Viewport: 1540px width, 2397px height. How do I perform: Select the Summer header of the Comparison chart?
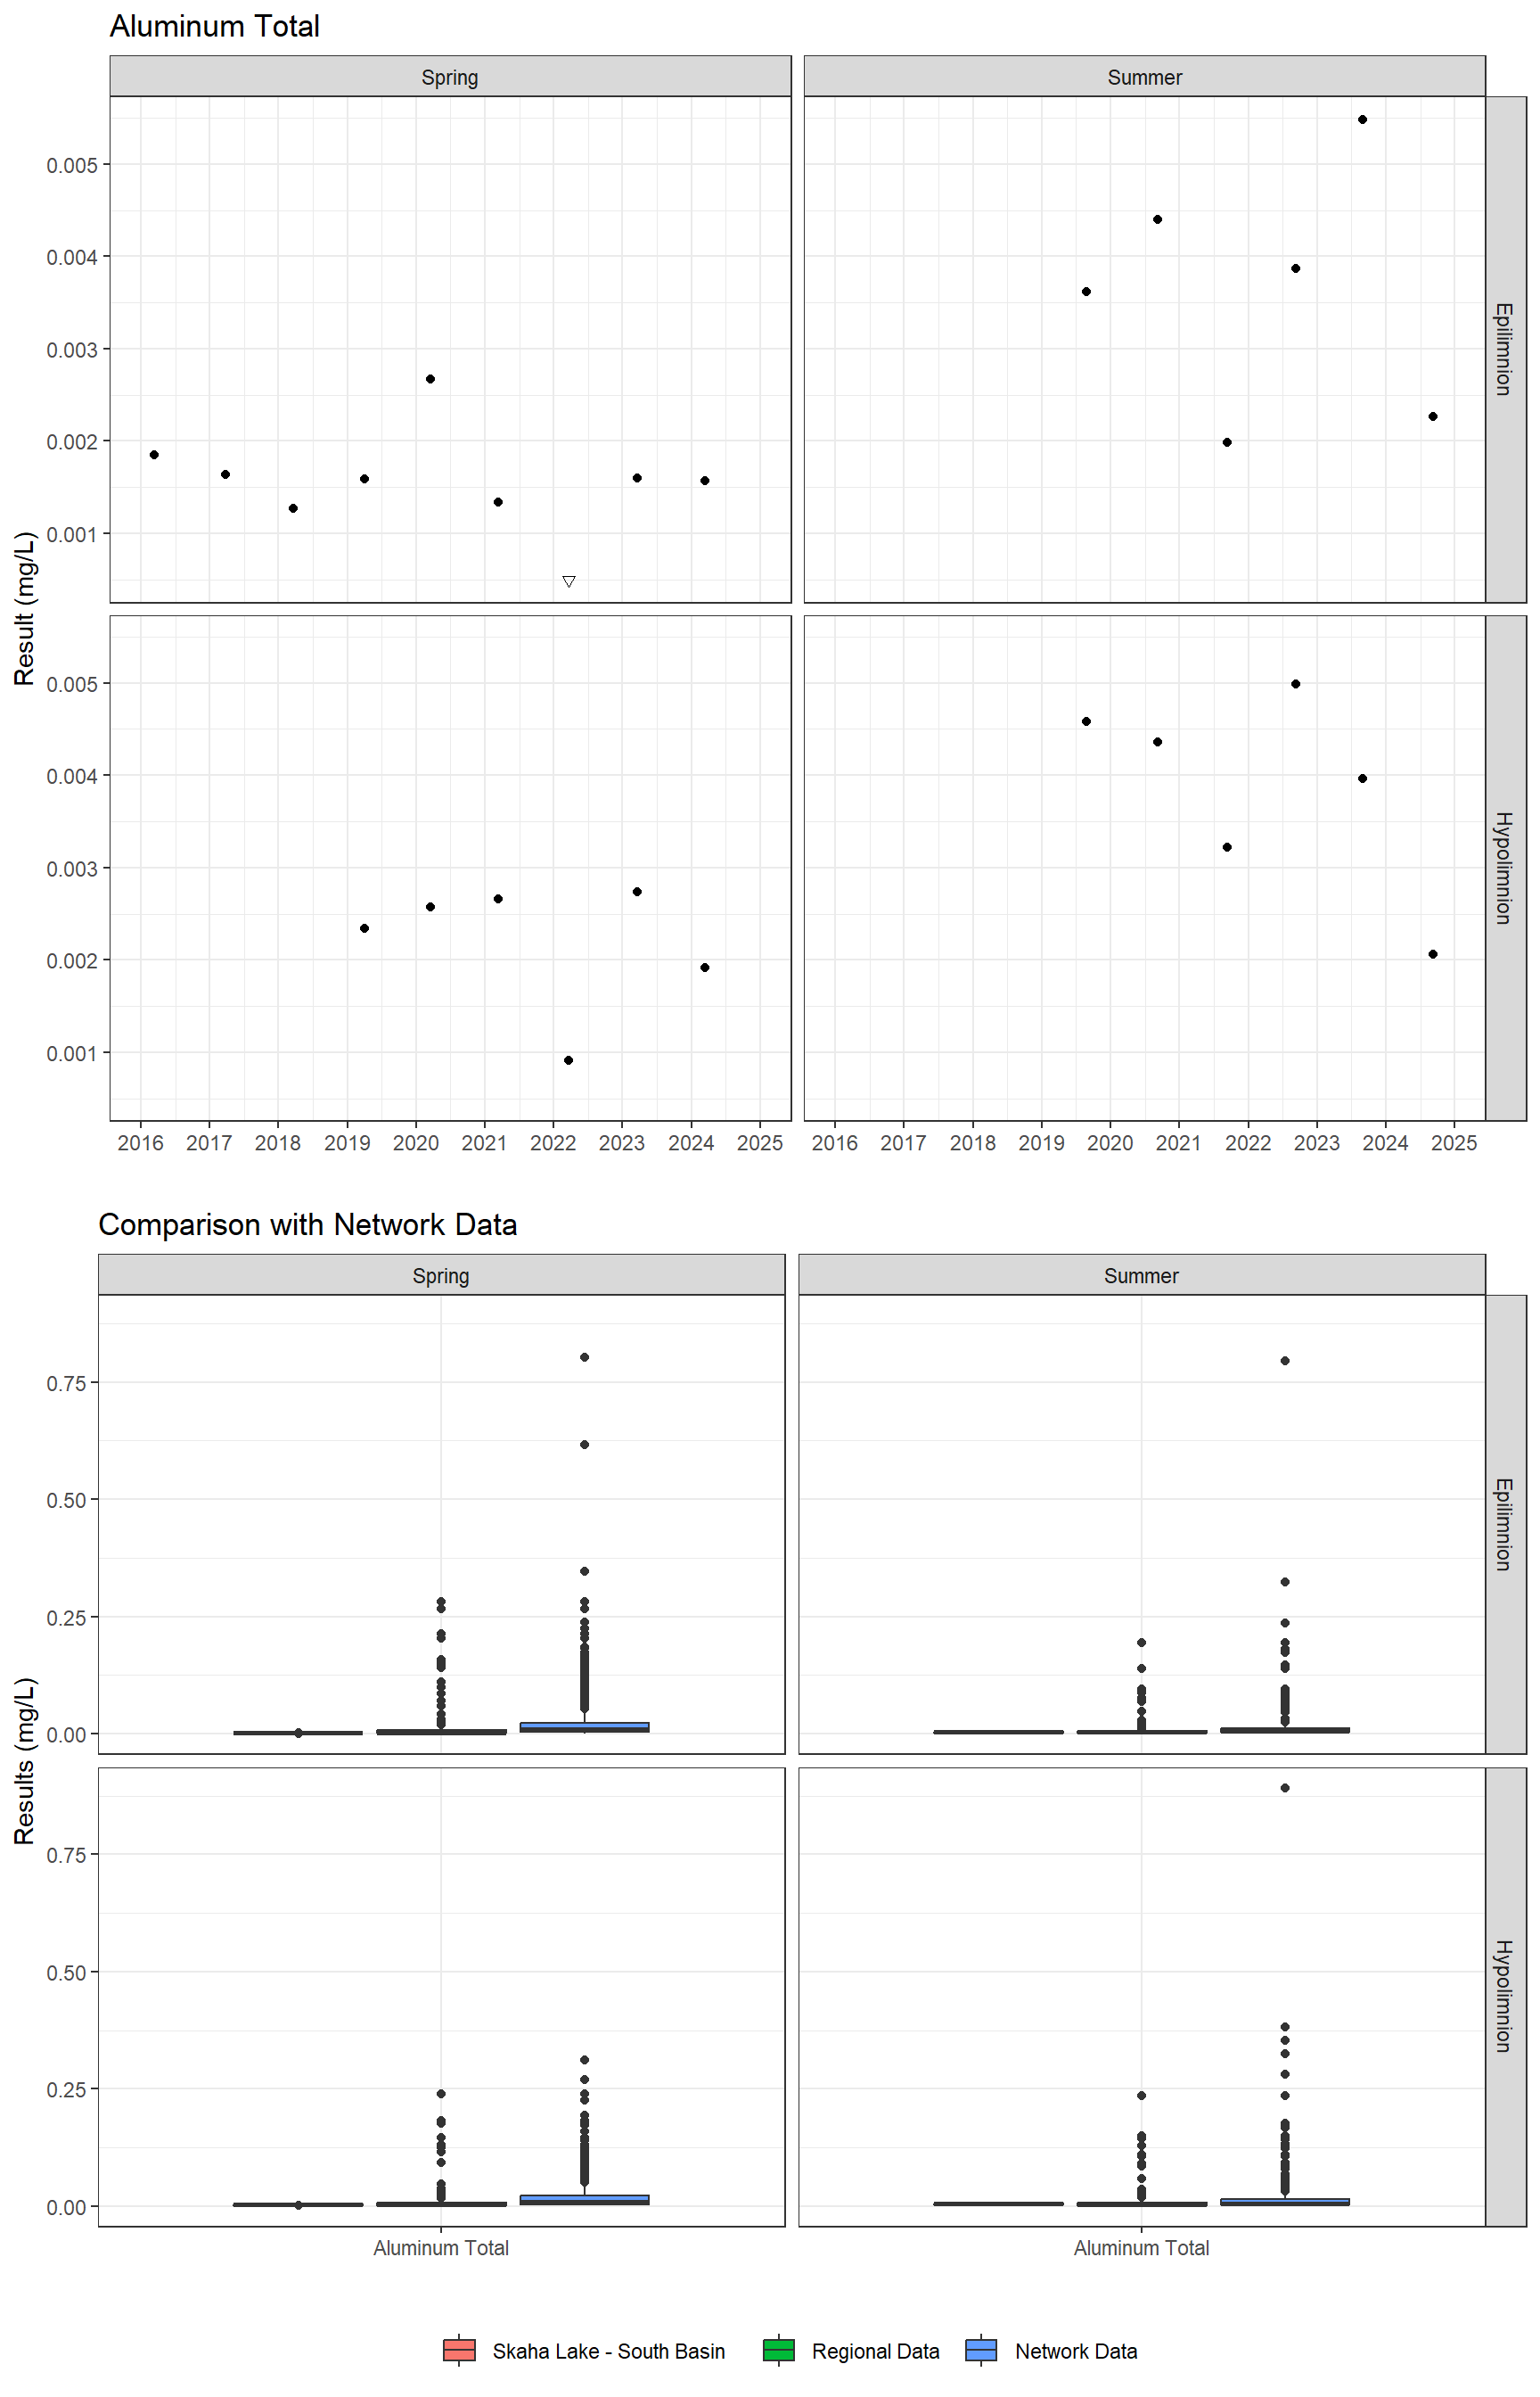coord(1141,1275)
